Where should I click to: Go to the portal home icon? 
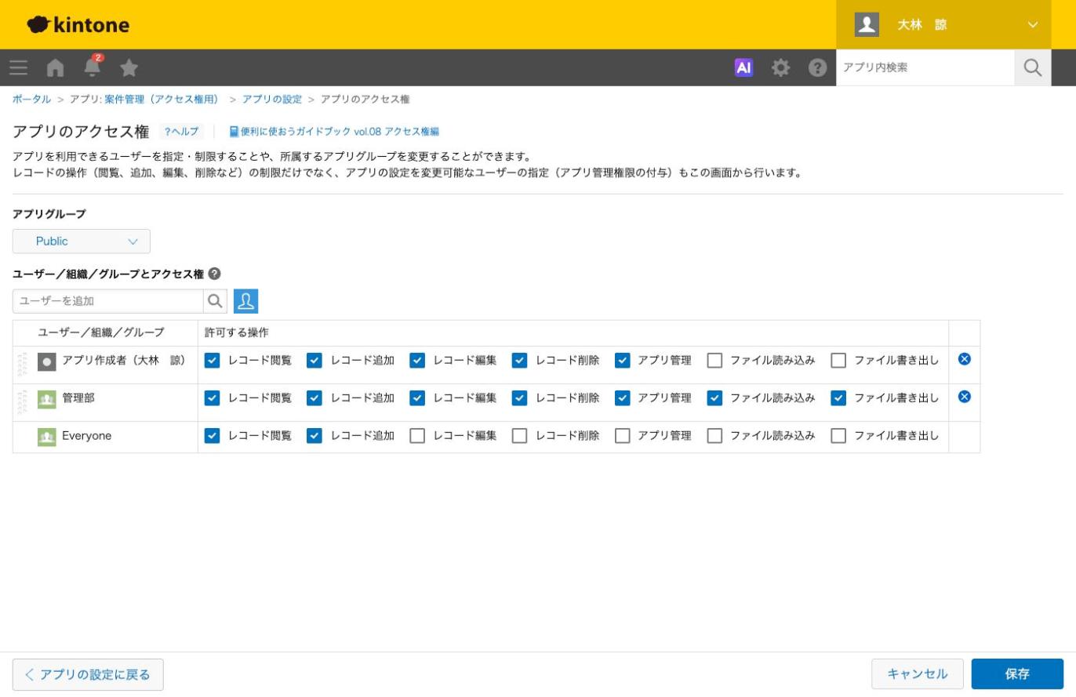(55, 67)
